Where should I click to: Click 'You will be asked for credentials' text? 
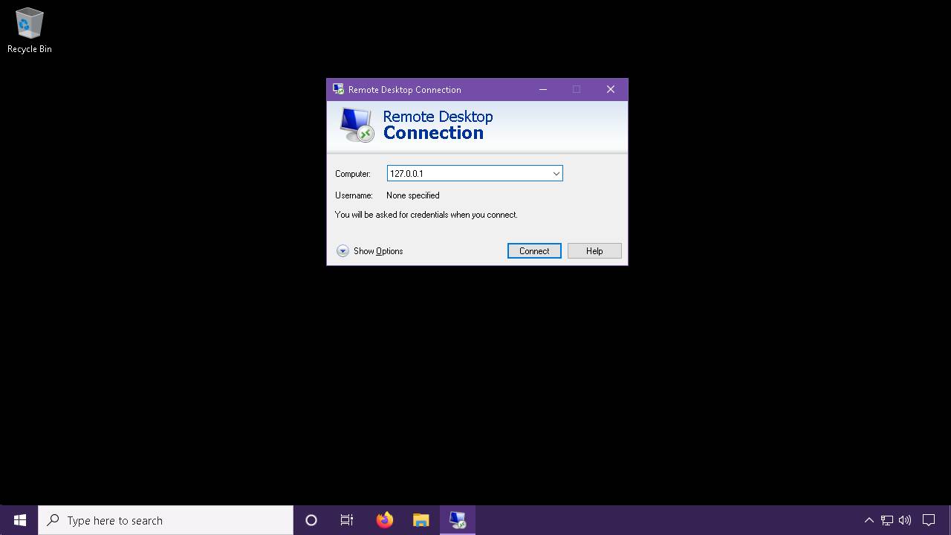[x=426, y=215]
